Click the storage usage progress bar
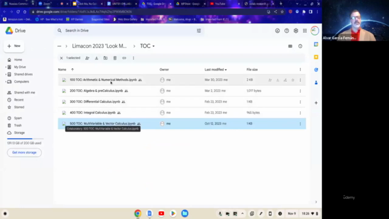The width and height of the screenshot is (389, 219). [x=26, y=139]
